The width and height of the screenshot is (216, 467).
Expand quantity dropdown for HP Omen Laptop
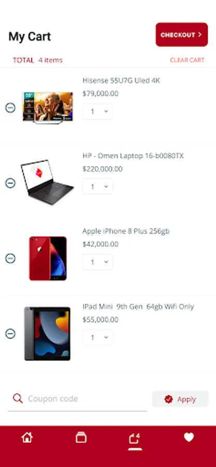(98, 186)
